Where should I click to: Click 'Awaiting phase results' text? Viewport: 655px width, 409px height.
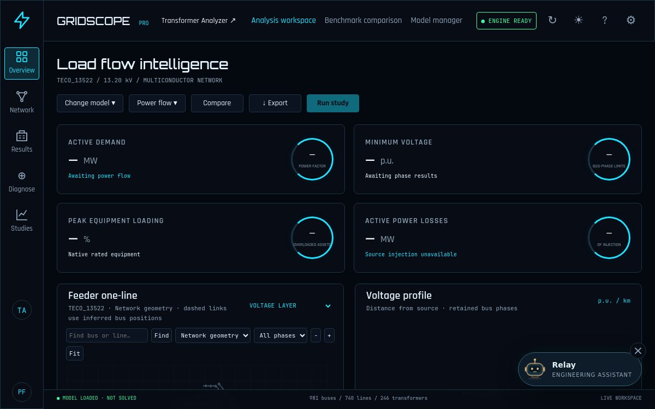tap(401, 176)
